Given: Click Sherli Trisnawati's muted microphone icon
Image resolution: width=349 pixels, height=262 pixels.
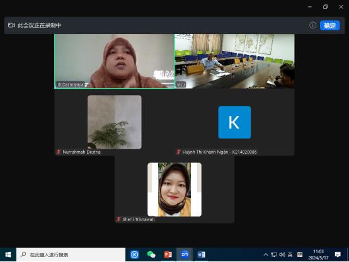Looking at the screenshot, I should click(118, 219).
